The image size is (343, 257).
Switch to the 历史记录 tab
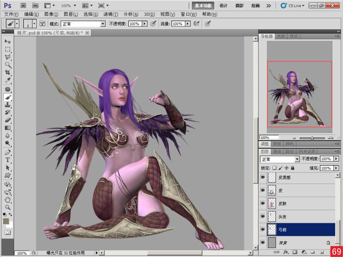click(306, 152)
